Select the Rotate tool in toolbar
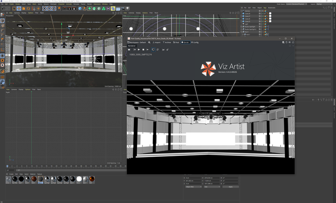The image size is (336, 203). pyautogui.click(x=29, y=9)
